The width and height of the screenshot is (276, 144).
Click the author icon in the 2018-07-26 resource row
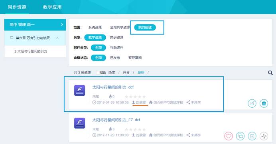pyautogui.click(x=134, y=102)
